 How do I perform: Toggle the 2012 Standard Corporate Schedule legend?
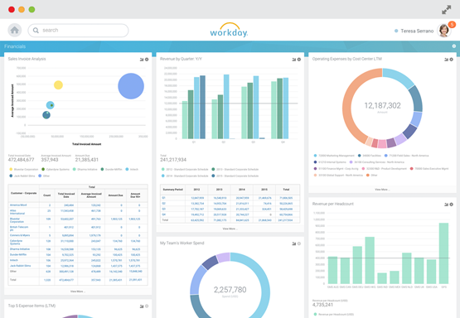click(x=185, y=170)
